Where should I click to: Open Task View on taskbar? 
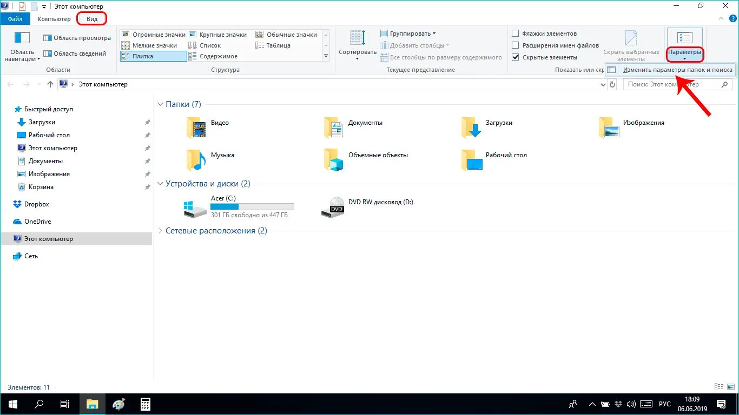click(x=65, y=404)
